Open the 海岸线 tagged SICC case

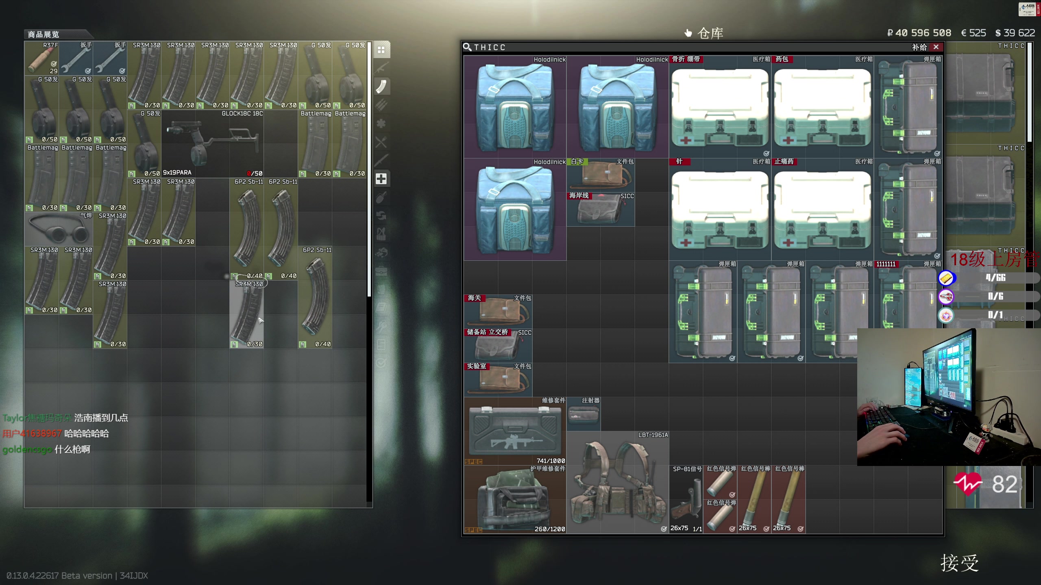tap(601, 209)
